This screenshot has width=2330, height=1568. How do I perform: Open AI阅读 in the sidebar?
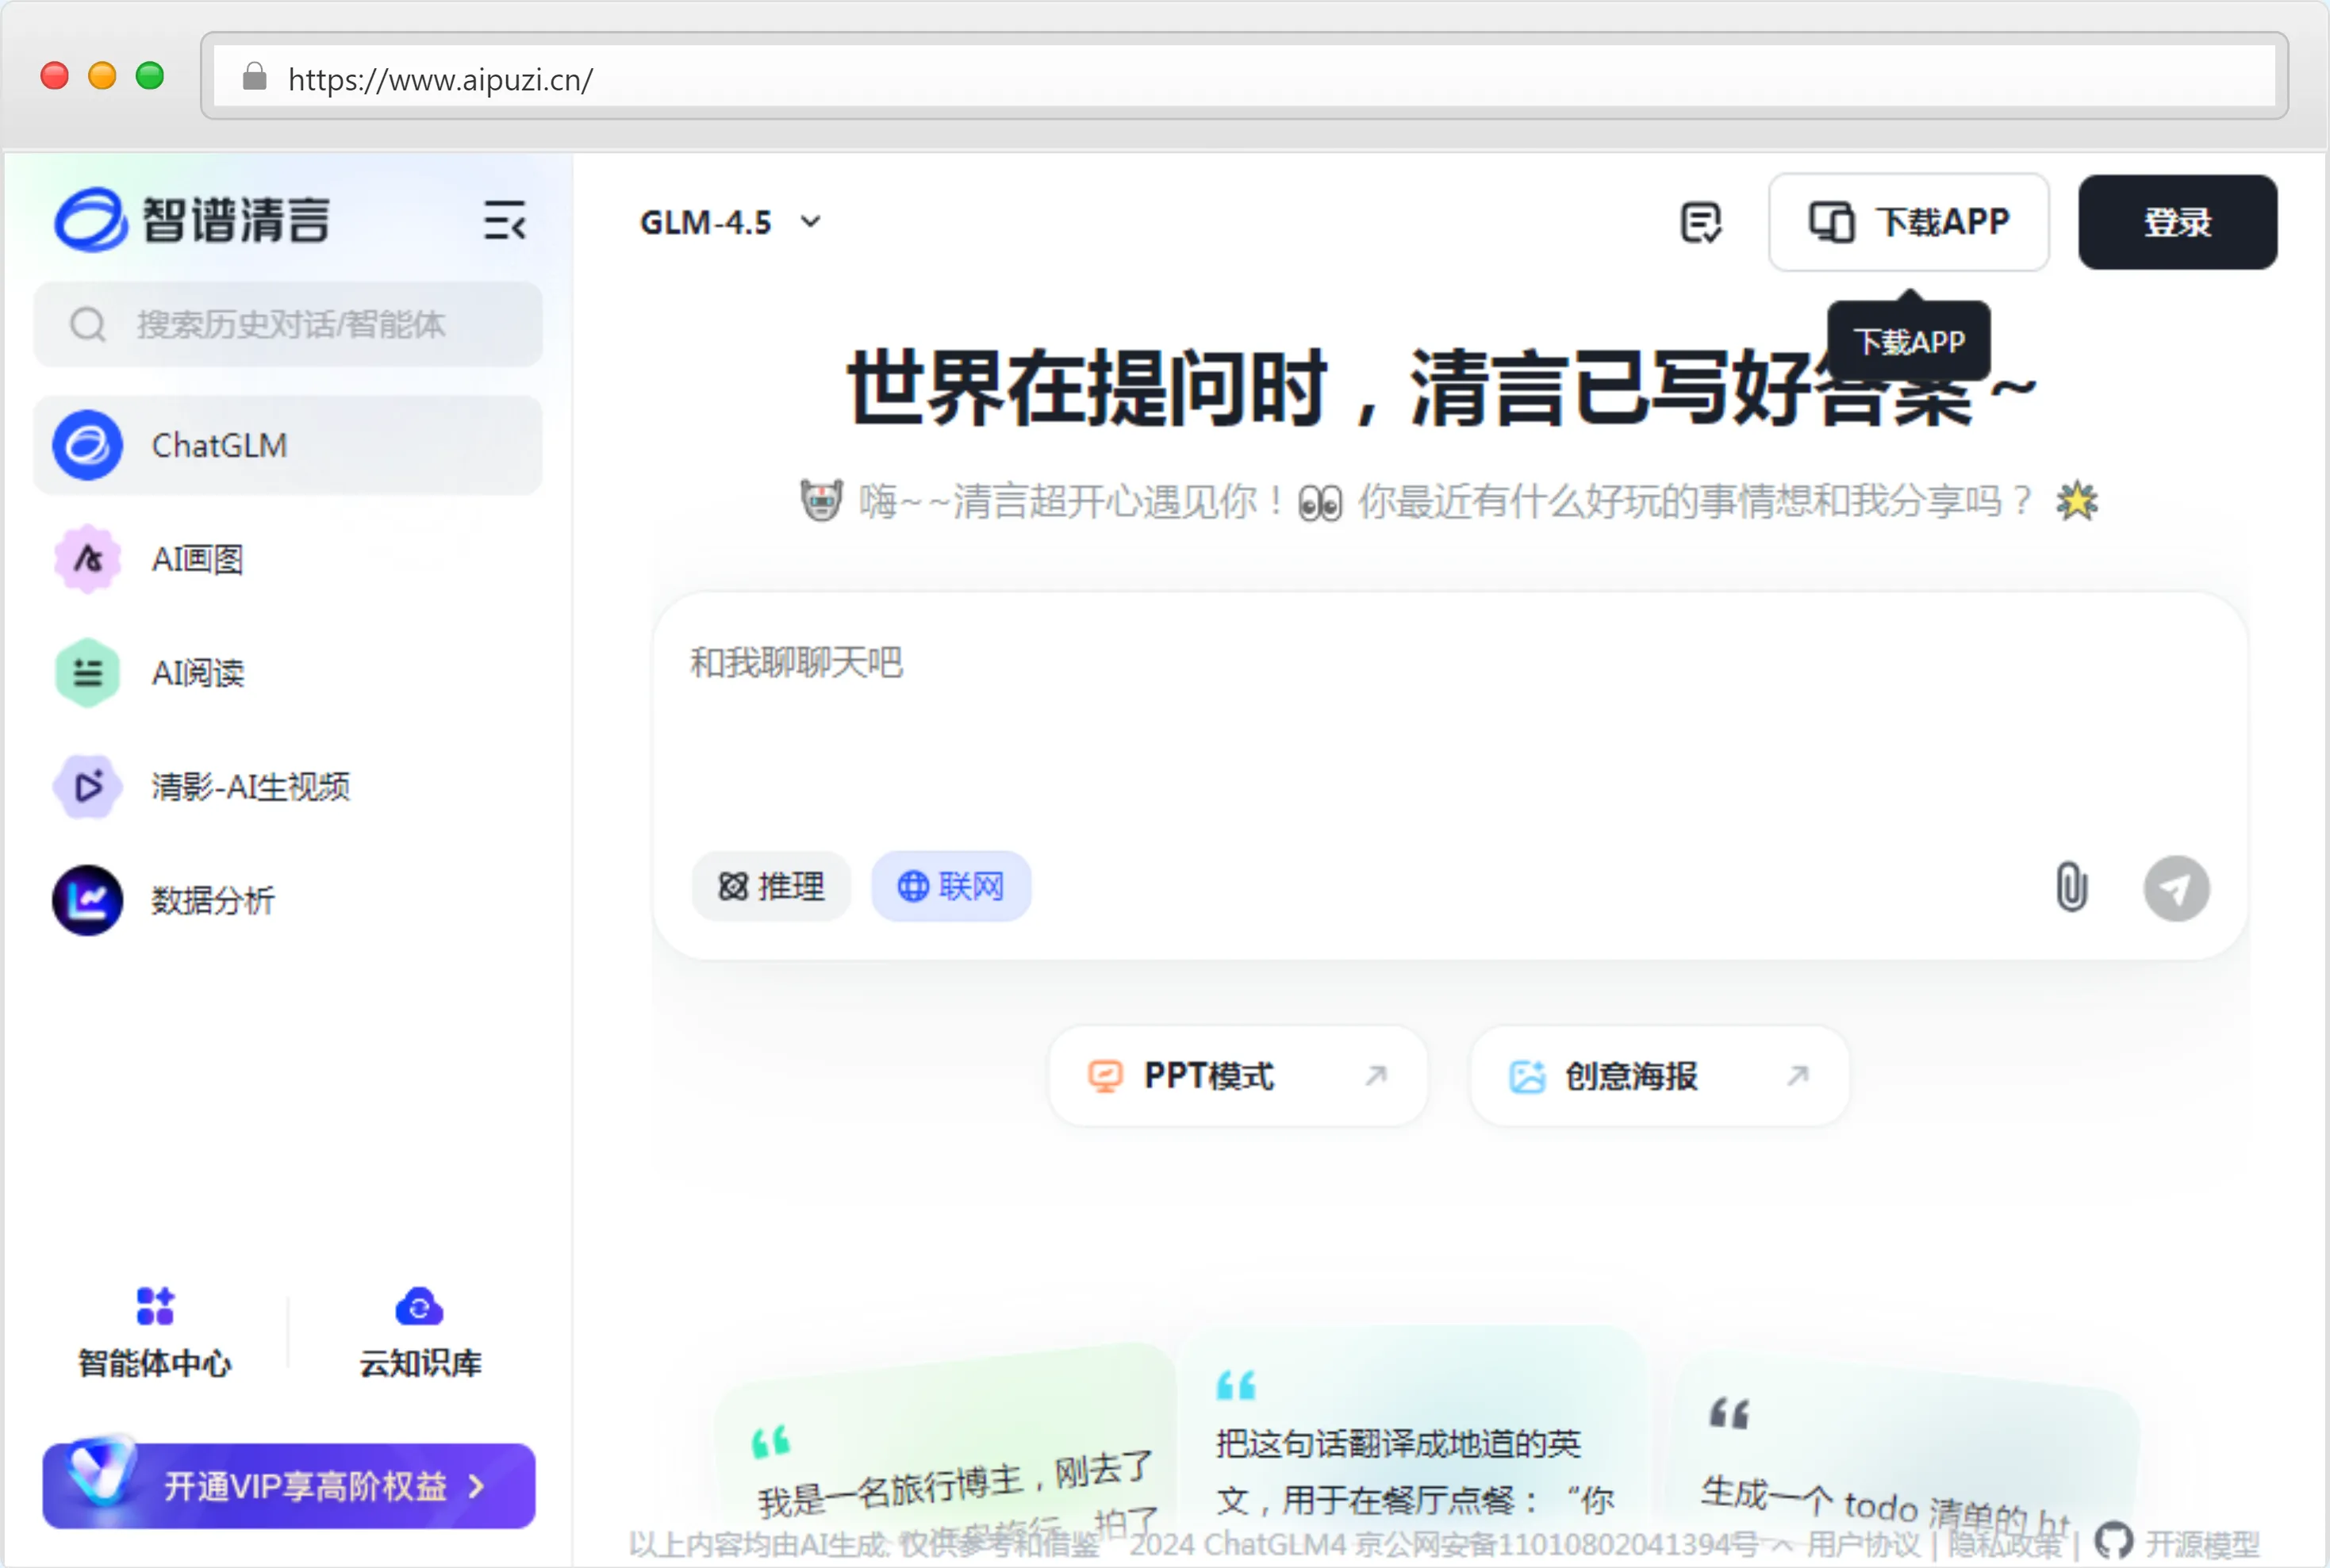tap(288, 673)
